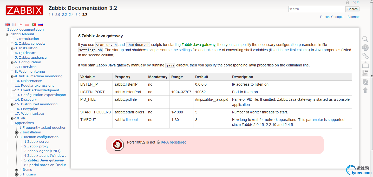Expand the 1. Introduction node
Image resolution: width=373 pixels, height=177 pixels.
click(12, 39)
